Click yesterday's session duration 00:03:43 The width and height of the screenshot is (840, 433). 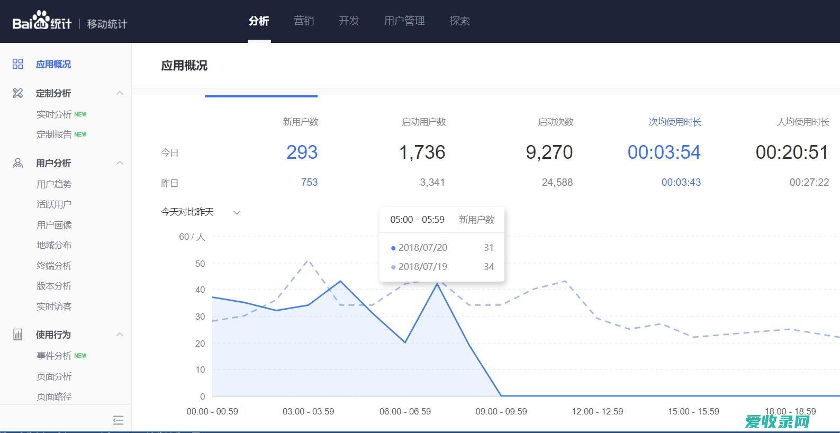point(681,183)
